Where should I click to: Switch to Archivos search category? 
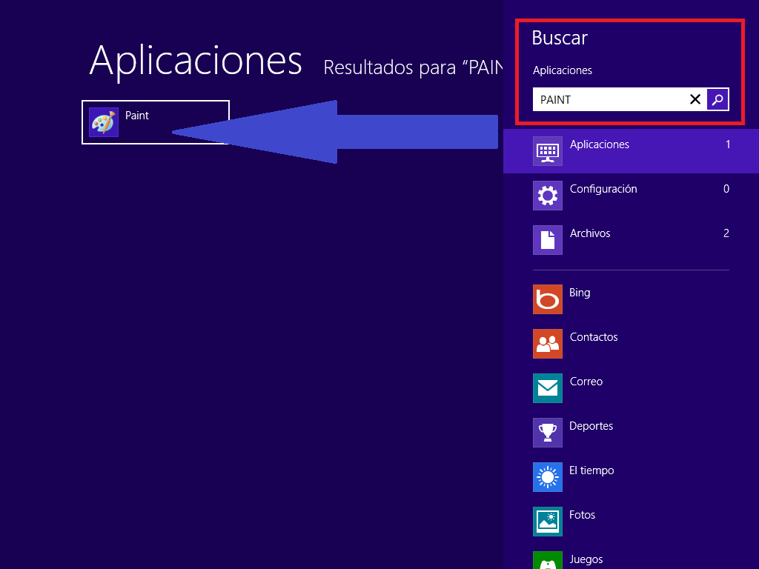tap(632, 240)
